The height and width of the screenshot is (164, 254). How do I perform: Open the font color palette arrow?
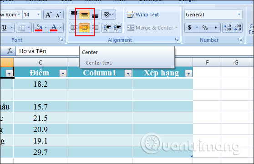pyautogui.click(x=61, y=28)
